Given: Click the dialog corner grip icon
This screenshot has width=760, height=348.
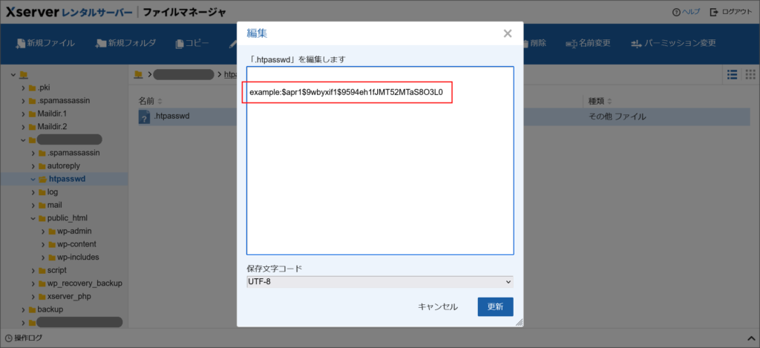Looking at the screenshot, I should click(x=519, y=322).
